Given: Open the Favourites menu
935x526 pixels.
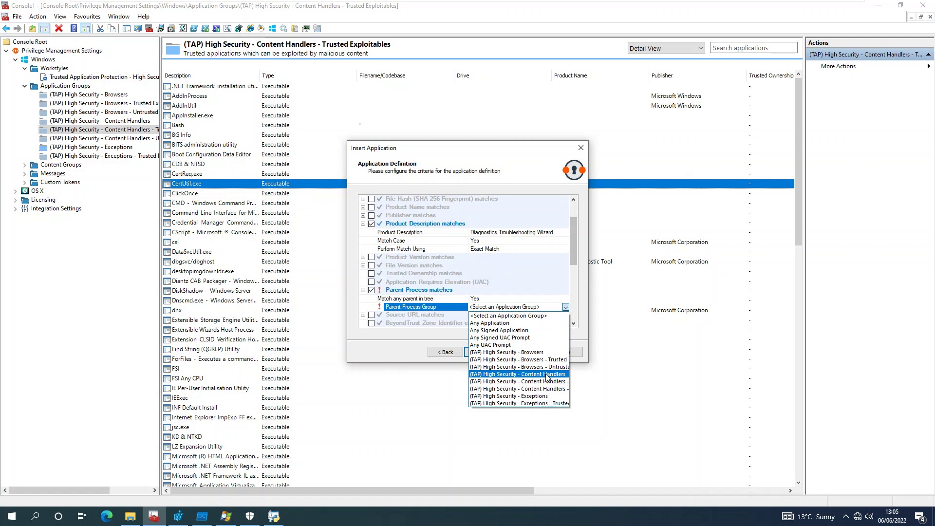Looking at the screenshot, I should pyautogui.click(x=87, y=16).
